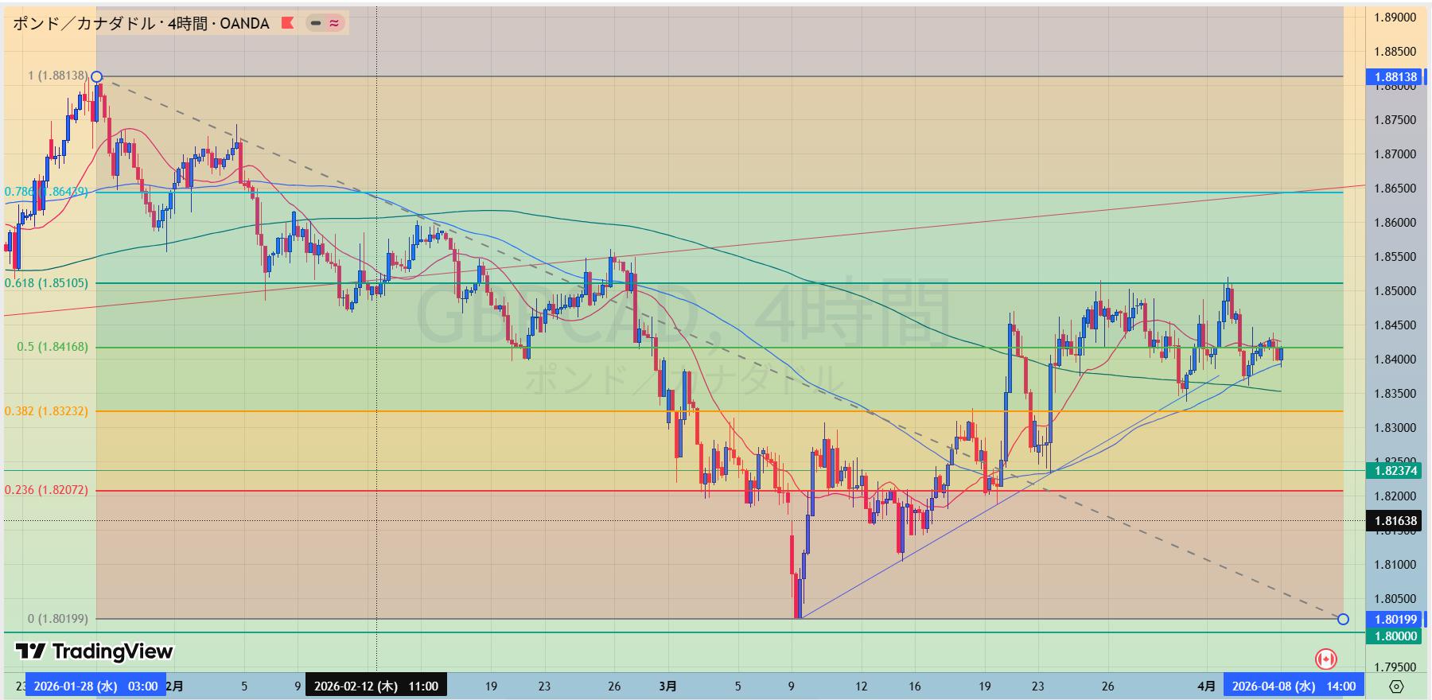Click the TradingView logo
The image size is (1432, 700).
[x=94, y=651]
